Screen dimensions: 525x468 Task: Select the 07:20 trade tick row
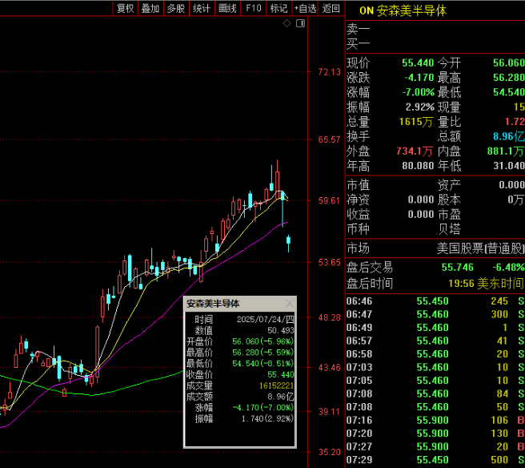435,433
